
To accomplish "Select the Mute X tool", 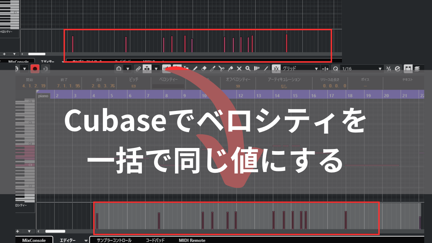I will coord(239,68).
